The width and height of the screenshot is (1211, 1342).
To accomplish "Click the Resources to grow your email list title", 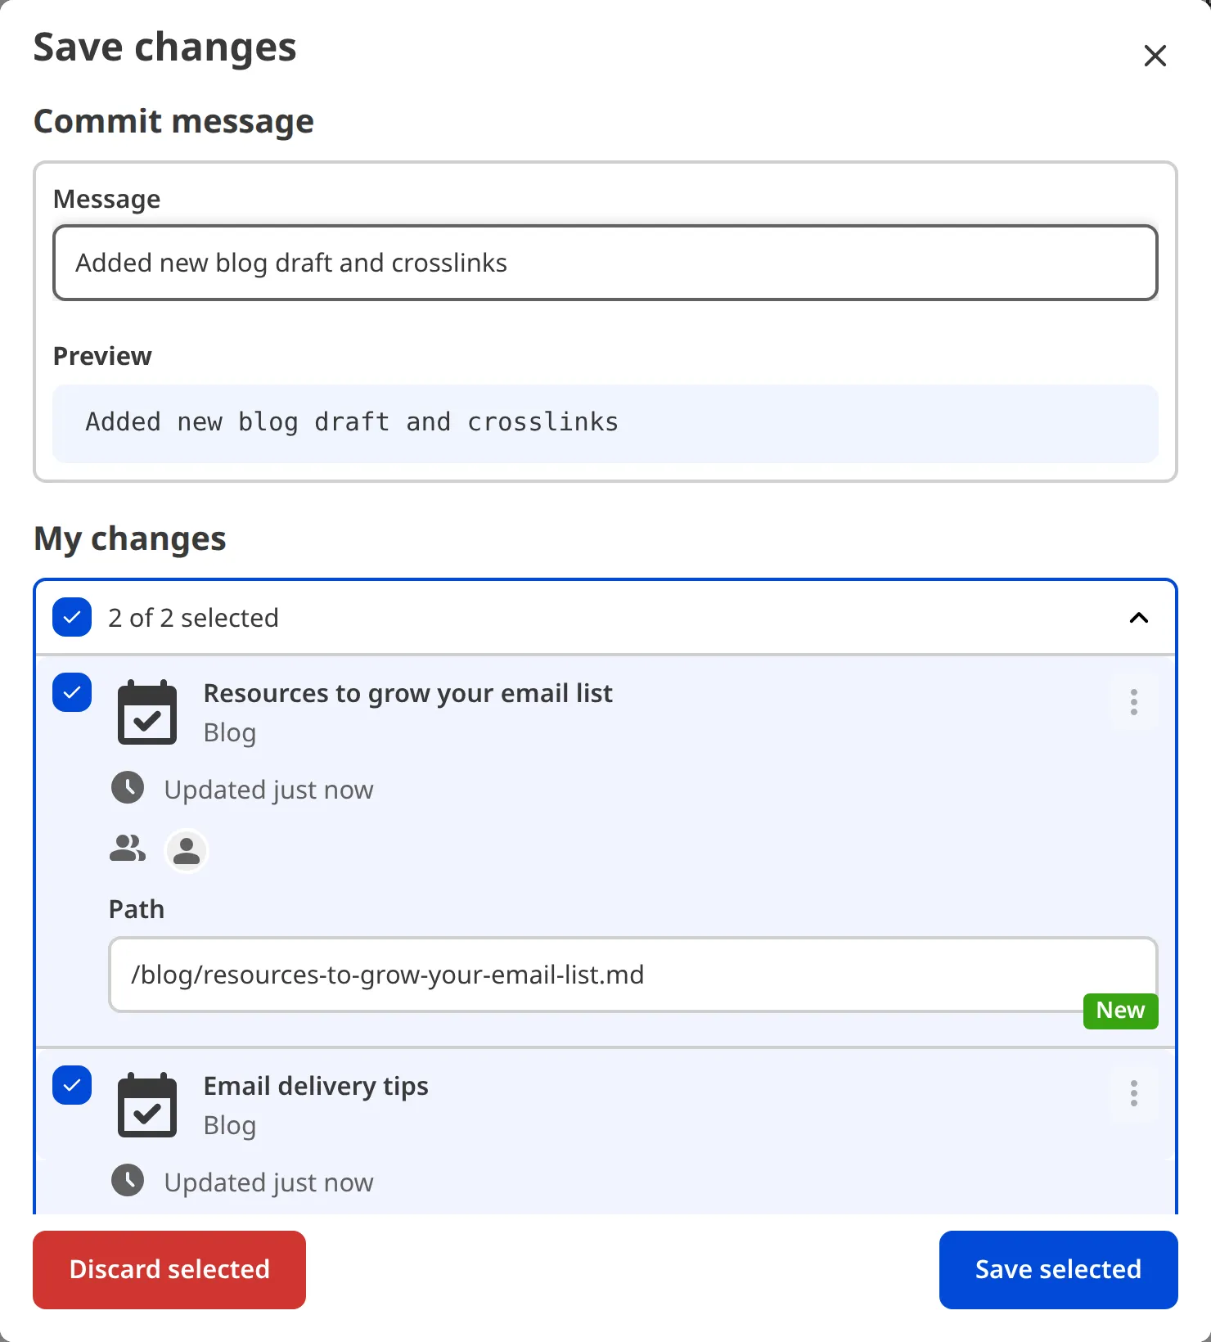I will 407,693.
